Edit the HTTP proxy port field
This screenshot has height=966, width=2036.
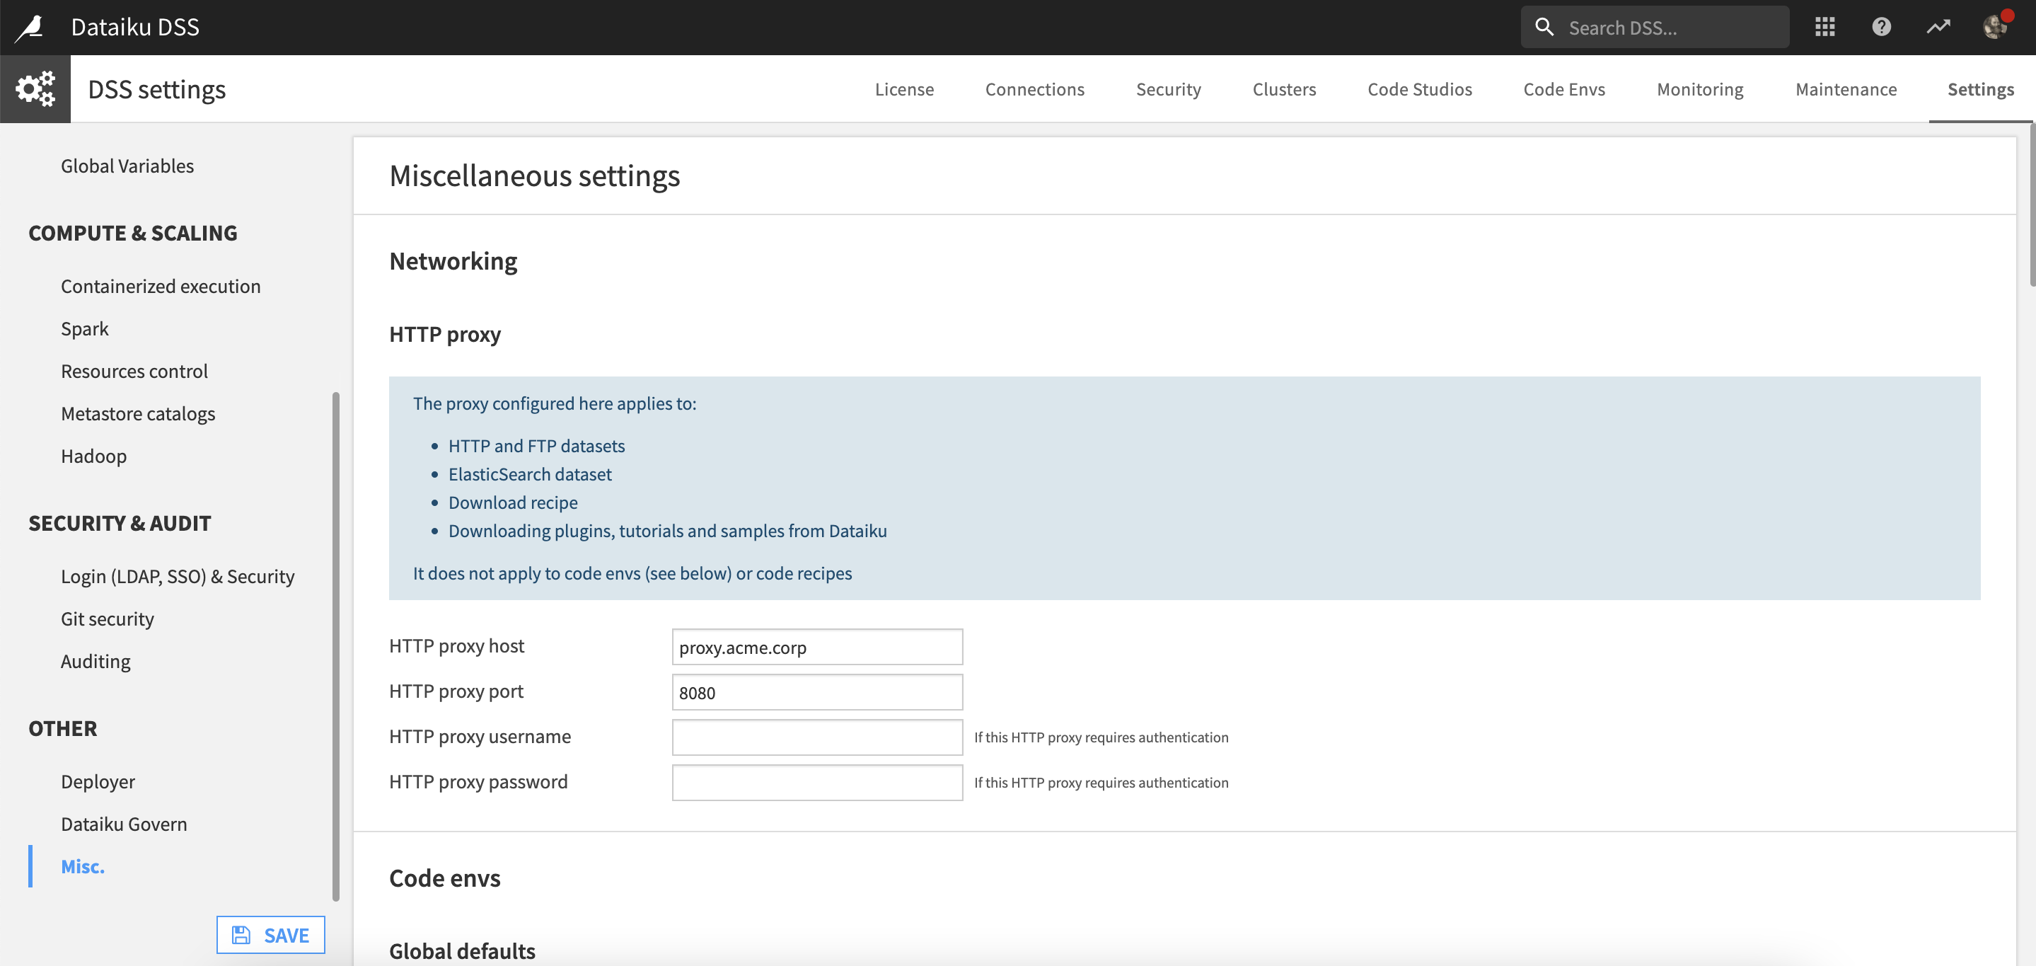(x=816, y=693)
